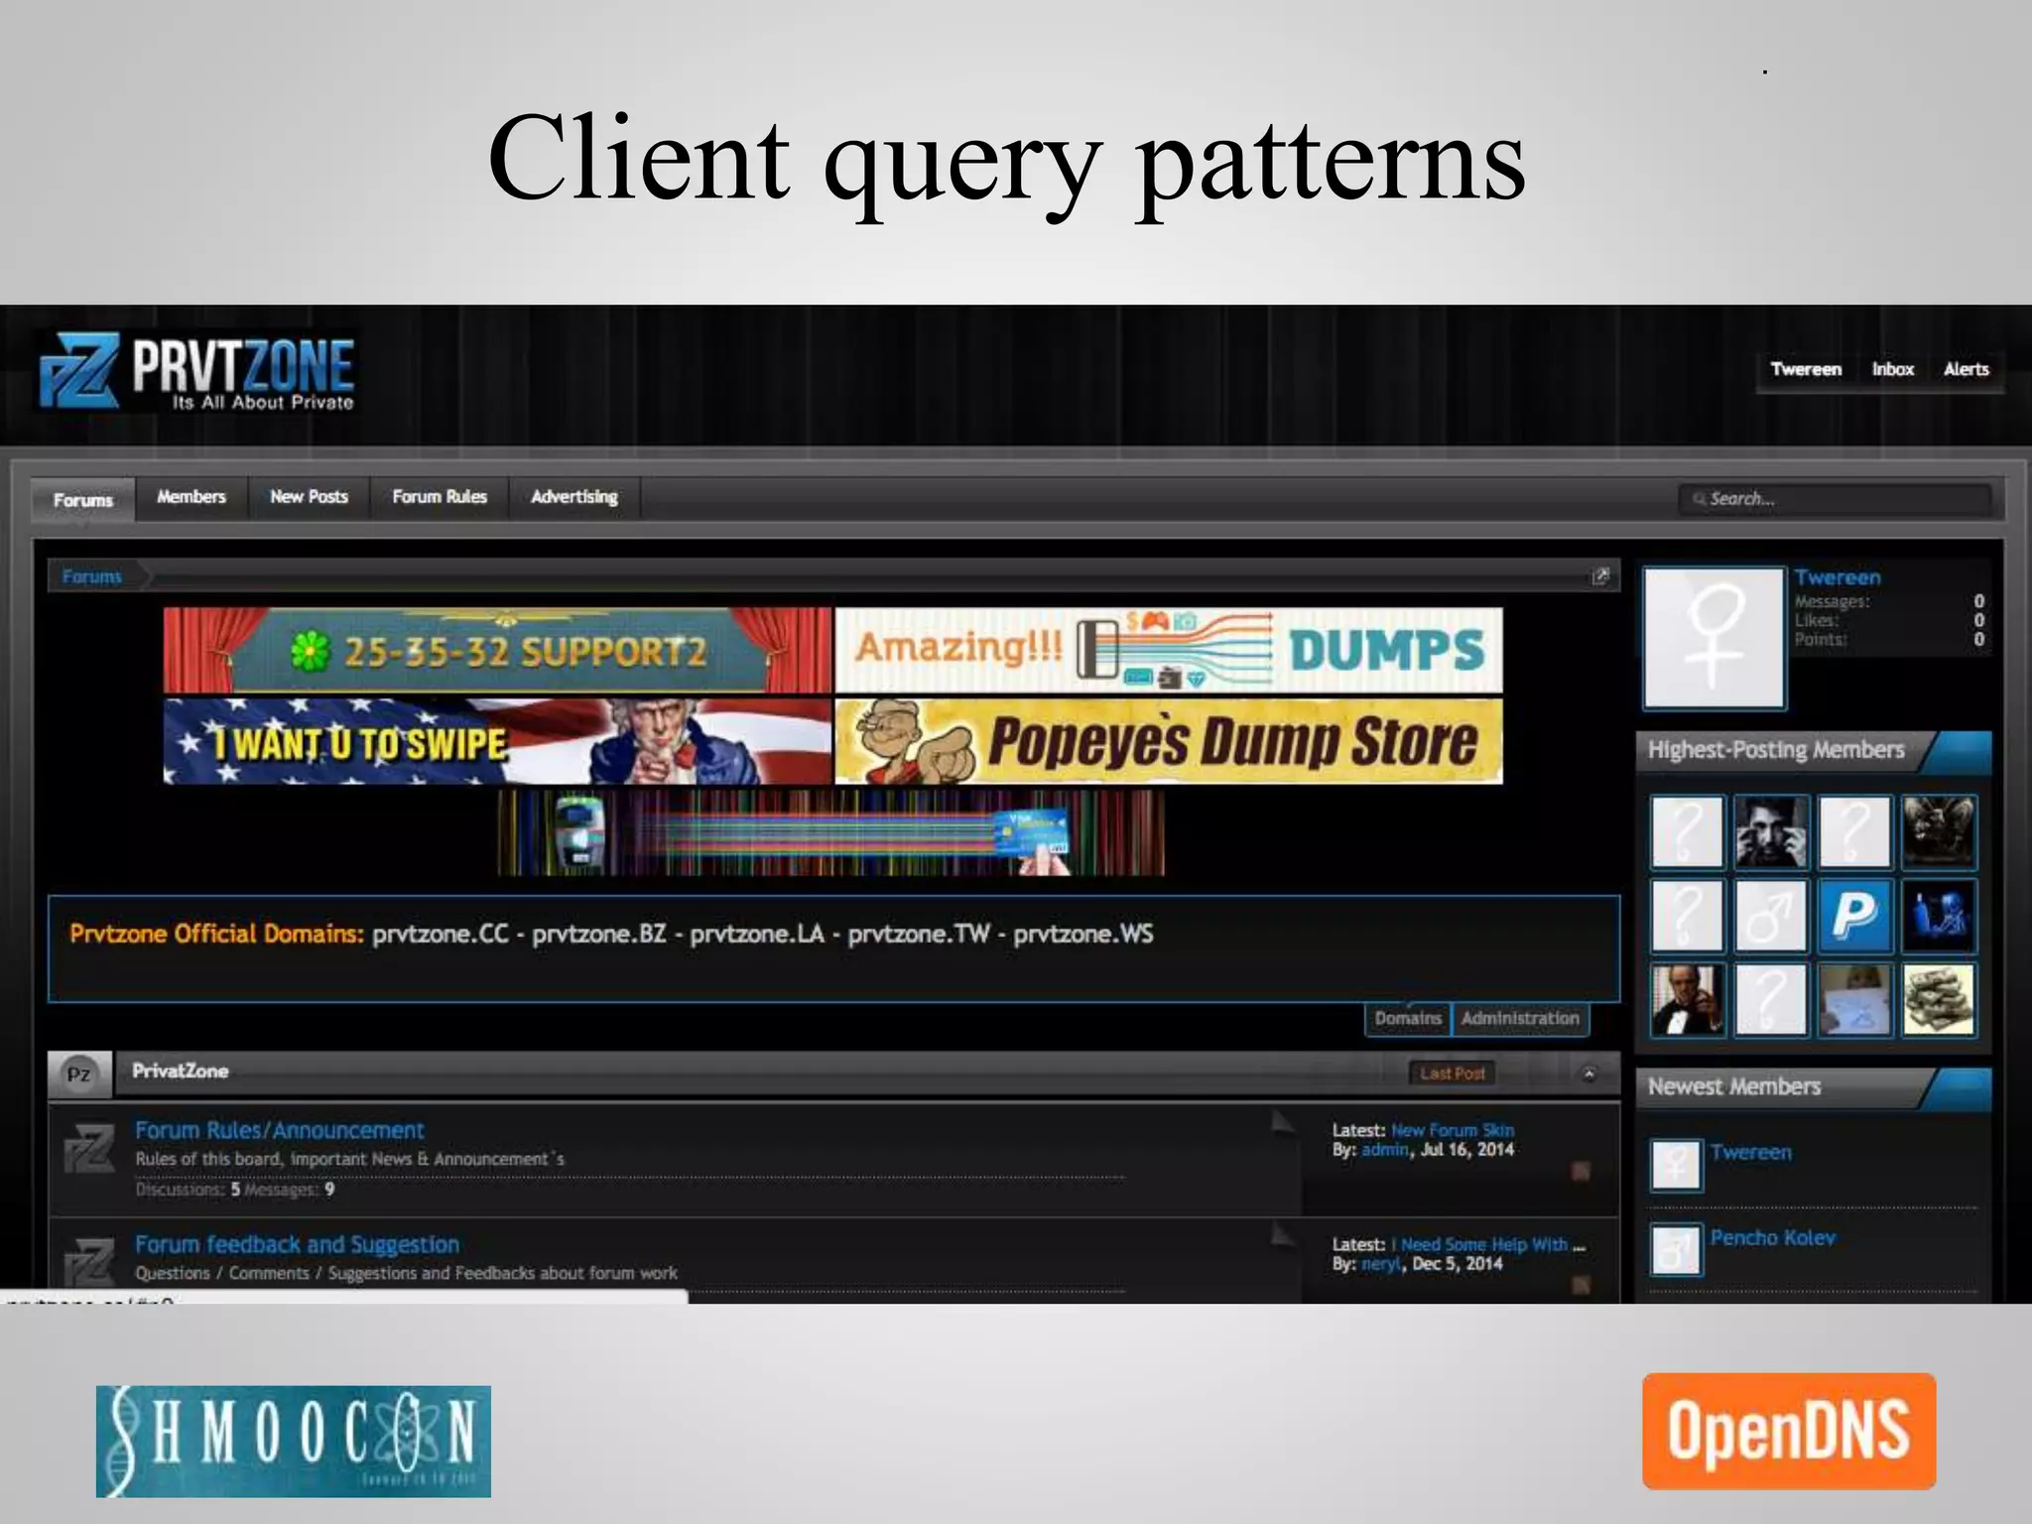2032x1524 pixels.
Task: Click the Last Post label
Action: (1452, 1073)
